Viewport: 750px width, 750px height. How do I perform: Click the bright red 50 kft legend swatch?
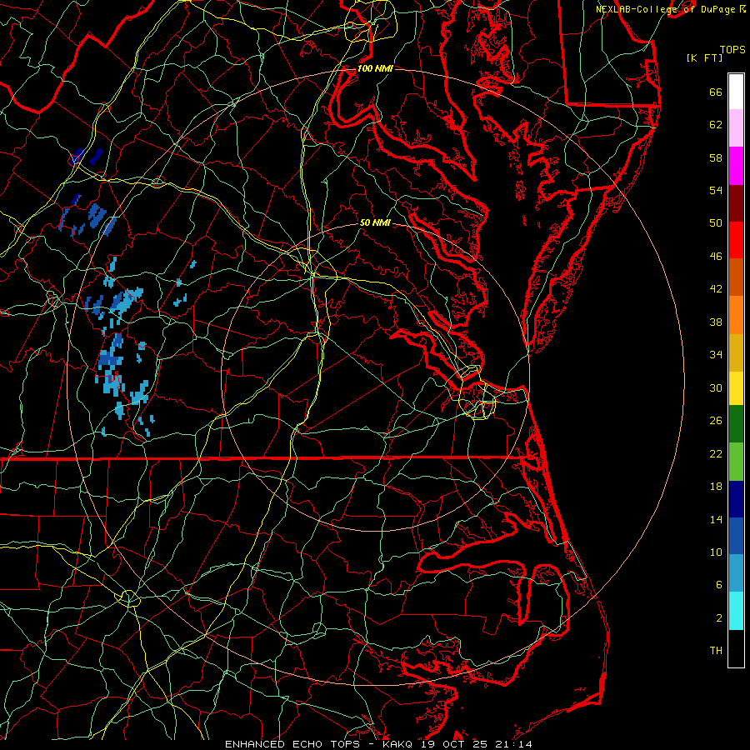click(x=736, y=240)
